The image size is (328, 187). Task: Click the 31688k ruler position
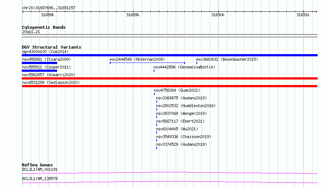pyautogui.click(x=48, y=15)
